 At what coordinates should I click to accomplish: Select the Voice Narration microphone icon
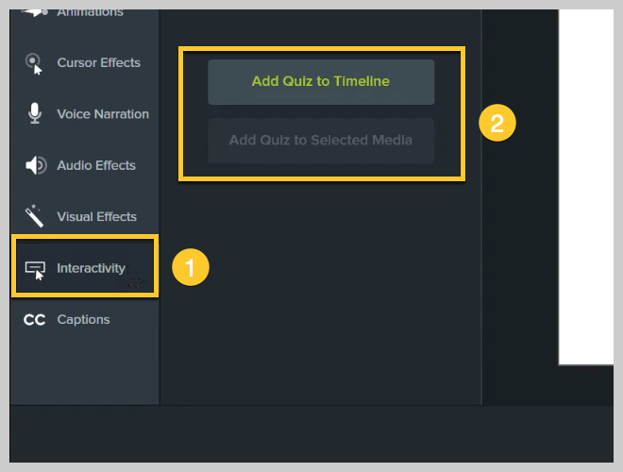[35, 113]
